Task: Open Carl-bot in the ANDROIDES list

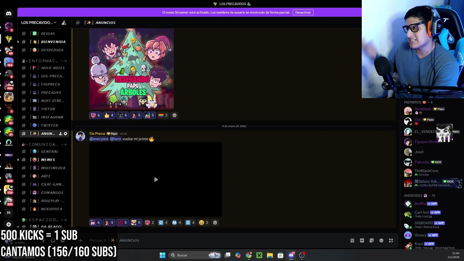Action: [x=433, y=214]
